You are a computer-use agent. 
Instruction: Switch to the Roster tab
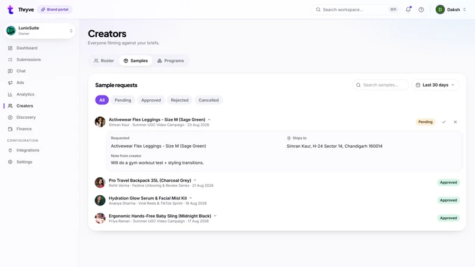point(104,61)
